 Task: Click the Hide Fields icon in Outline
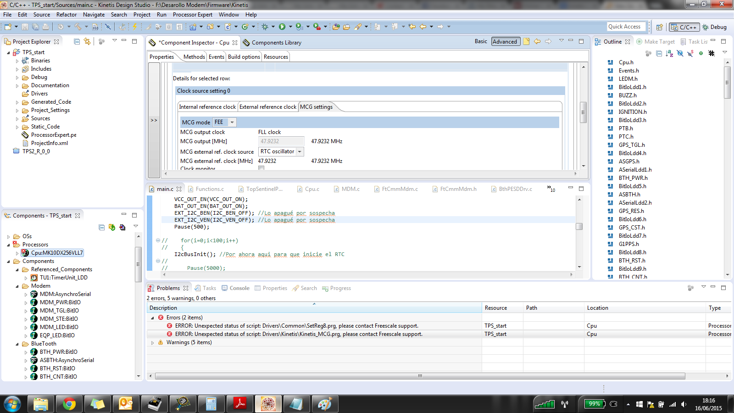click(680, 53)
